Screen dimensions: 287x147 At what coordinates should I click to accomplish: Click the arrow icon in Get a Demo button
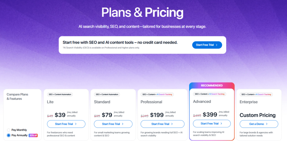267,124
